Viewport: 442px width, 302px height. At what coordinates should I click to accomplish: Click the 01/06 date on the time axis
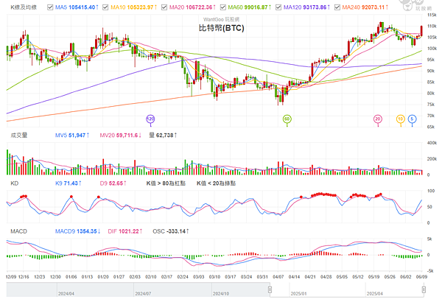tap(71, 277)
